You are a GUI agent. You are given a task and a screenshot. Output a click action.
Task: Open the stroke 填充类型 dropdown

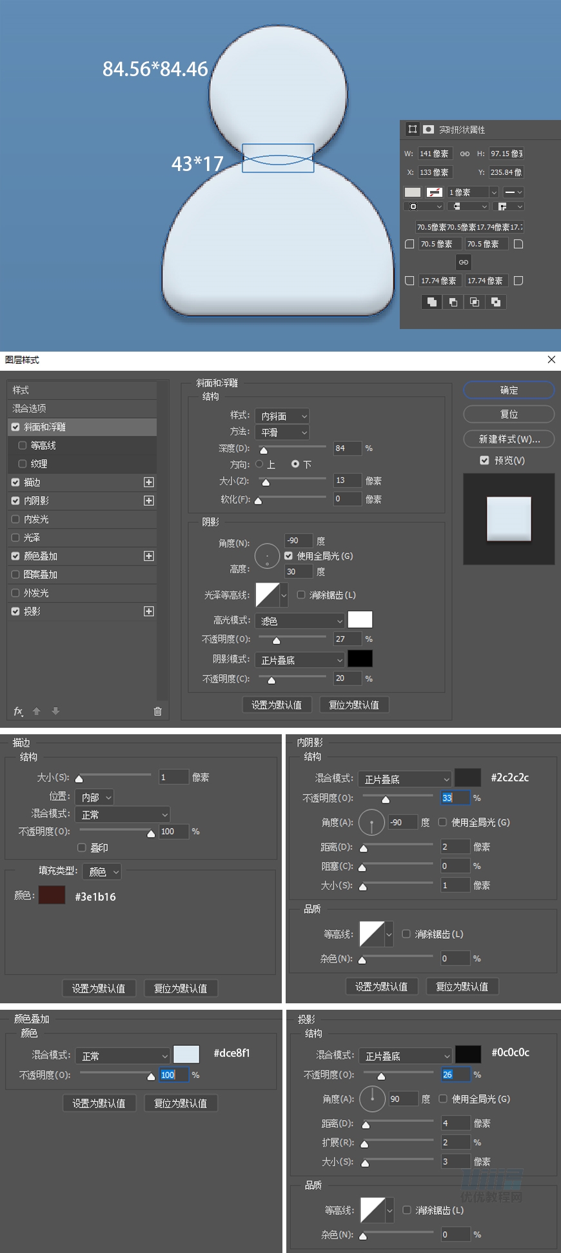click(x=102, y=872)
